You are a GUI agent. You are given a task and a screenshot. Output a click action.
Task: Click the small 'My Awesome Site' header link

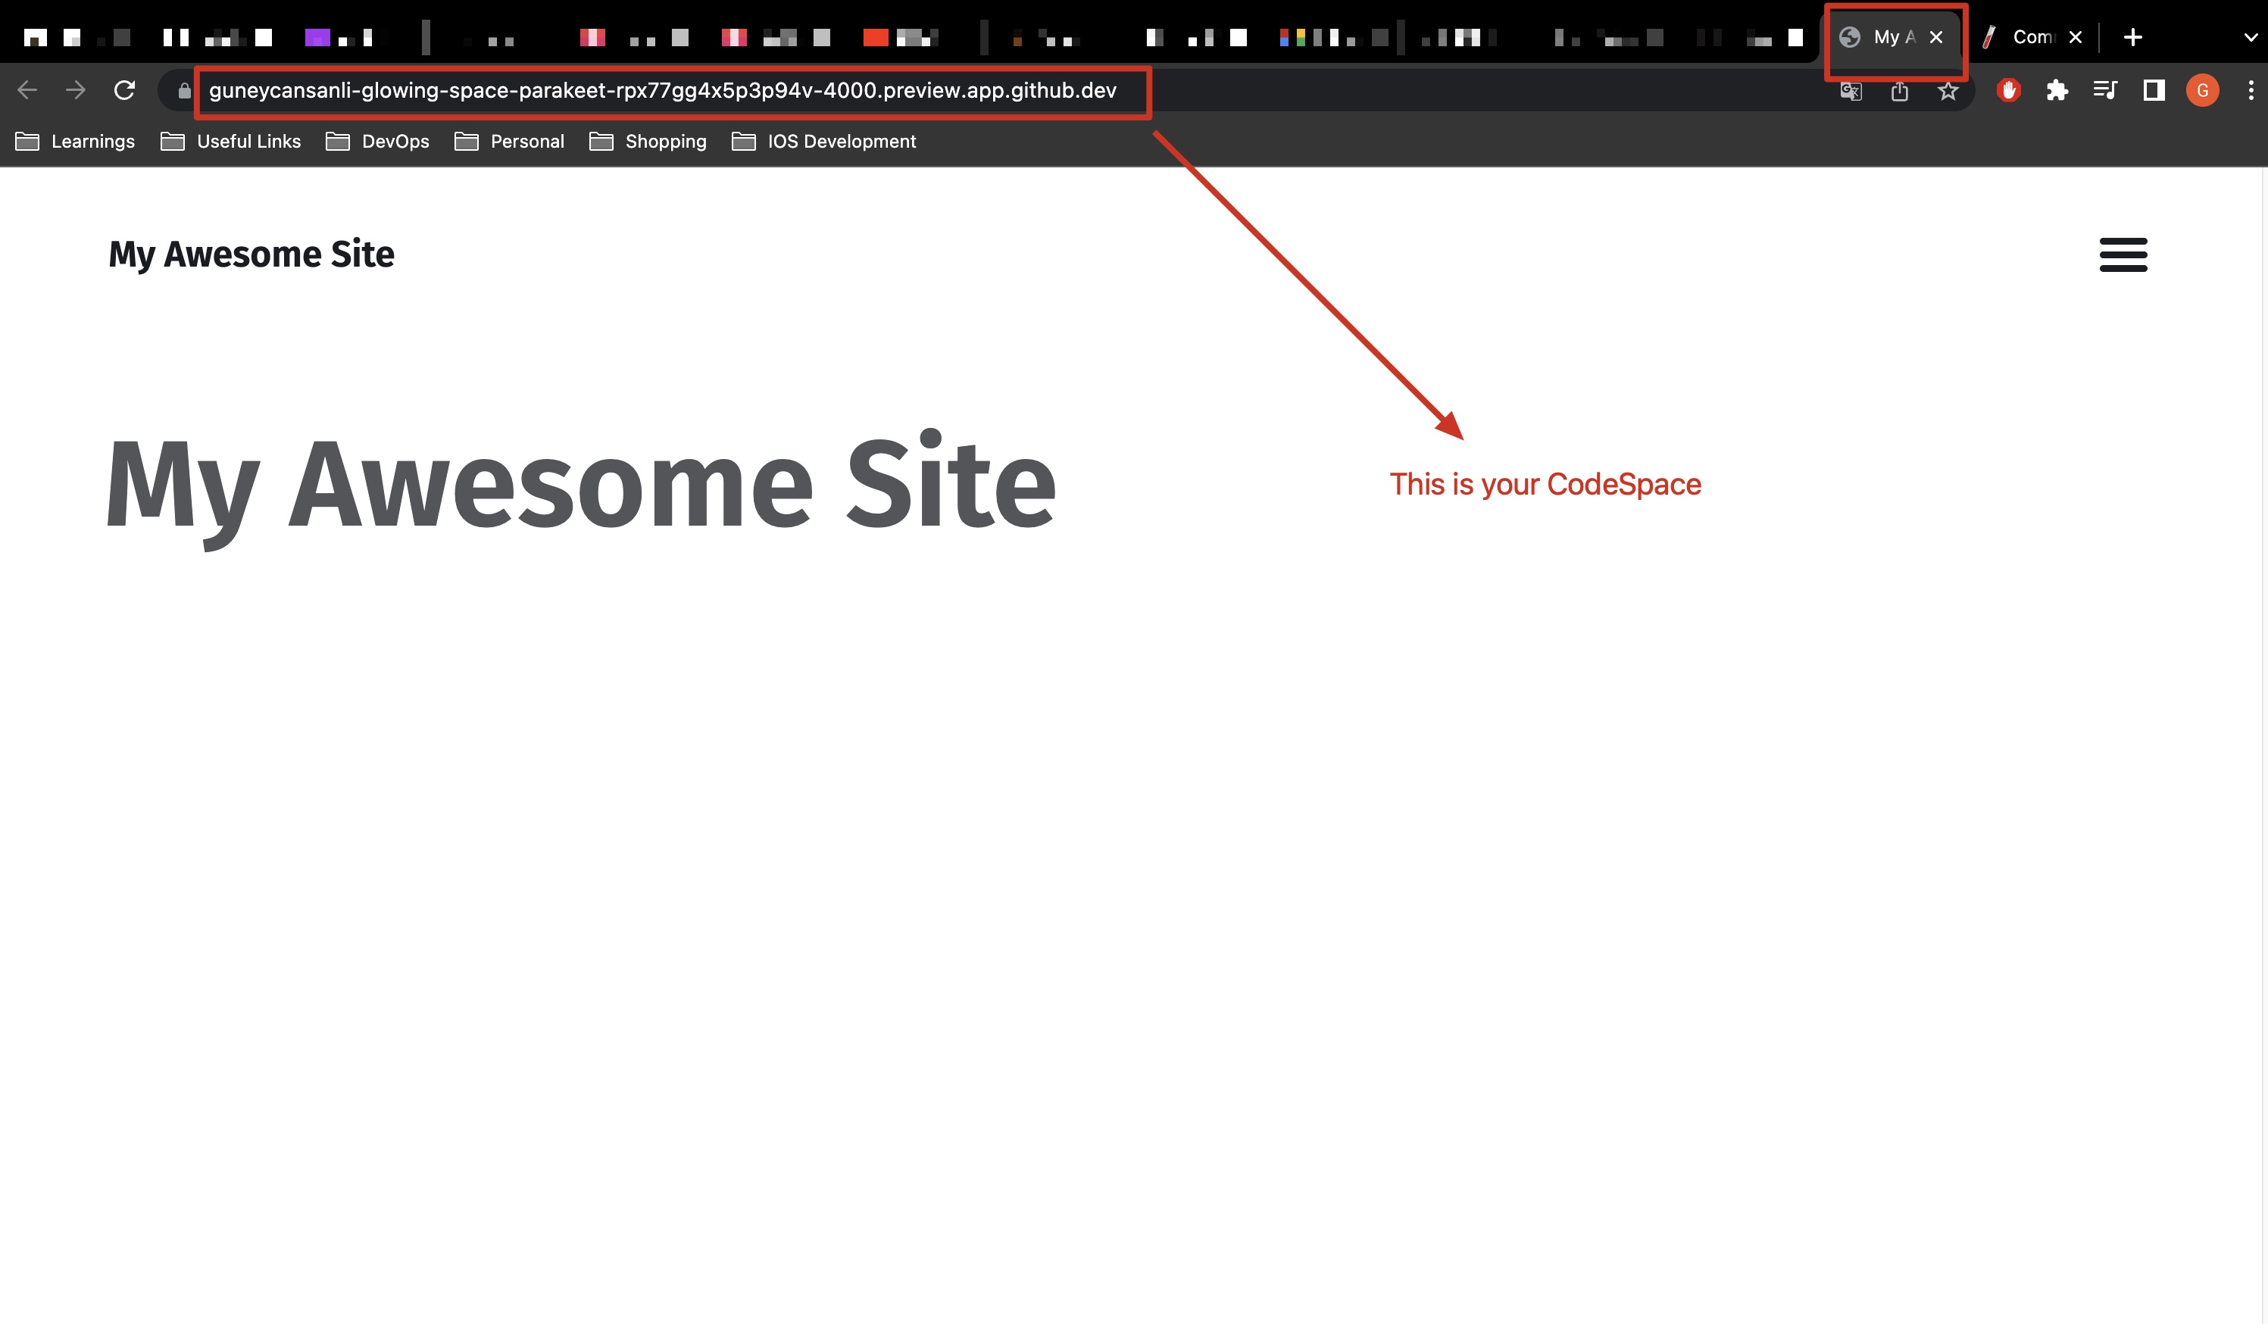click(x=251, y=254)
